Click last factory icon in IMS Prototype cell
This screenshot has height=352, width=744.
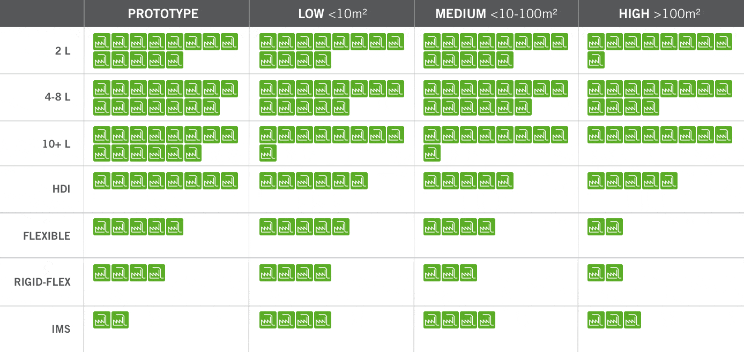tap(120, 320)
